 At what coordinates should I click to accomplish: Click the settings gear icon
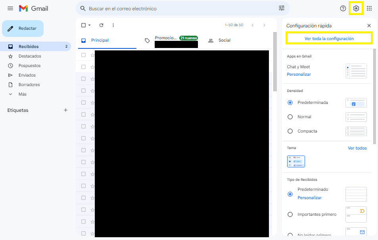356,8
